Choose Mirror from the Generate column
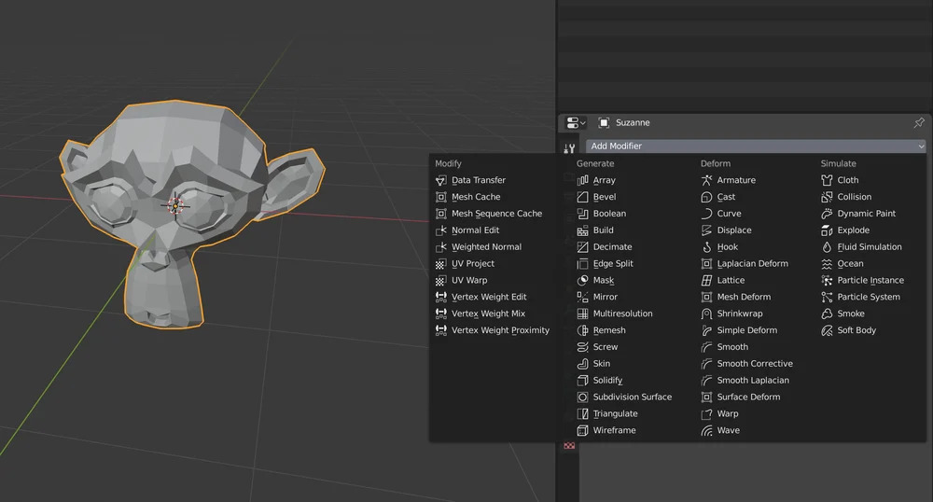The width and height of the screenshot is (933, 502). (605, 297)
